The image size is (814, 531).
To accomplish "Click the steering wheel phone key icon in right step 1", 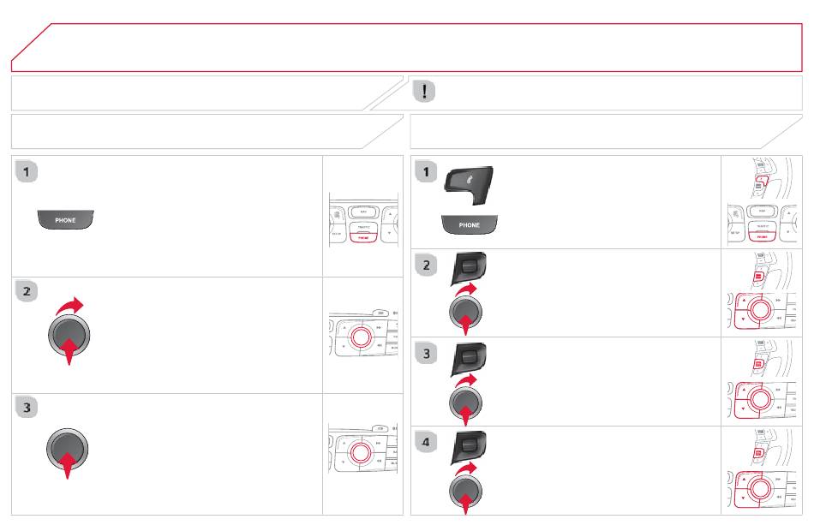I will (469, 186).
